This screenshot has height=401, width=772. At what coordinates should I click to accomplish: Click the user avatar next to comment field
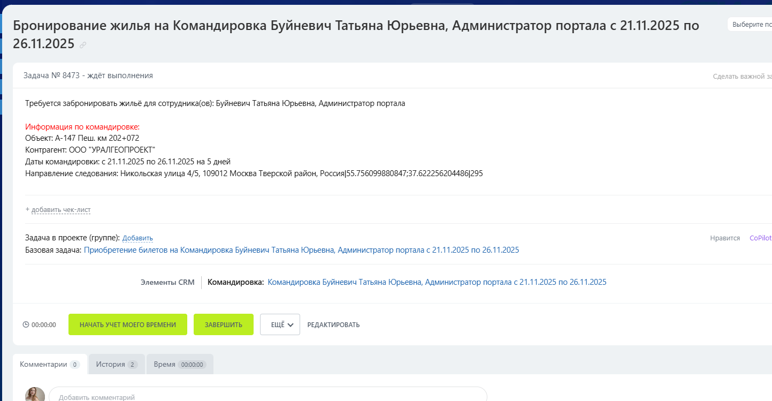35,394
